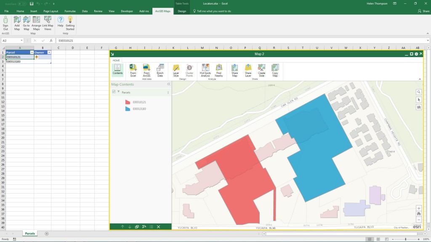This screenshot has height=242, width=431.
Task: Open the Parcel column filter dropdown
Action: click(x=32, y=53)
